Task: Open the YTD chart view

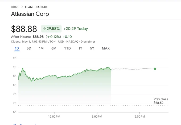Action: (67, 48)
